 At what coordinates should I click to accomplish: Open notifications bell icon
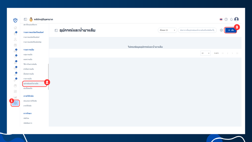pyautogui.click(x=231, y=19)
